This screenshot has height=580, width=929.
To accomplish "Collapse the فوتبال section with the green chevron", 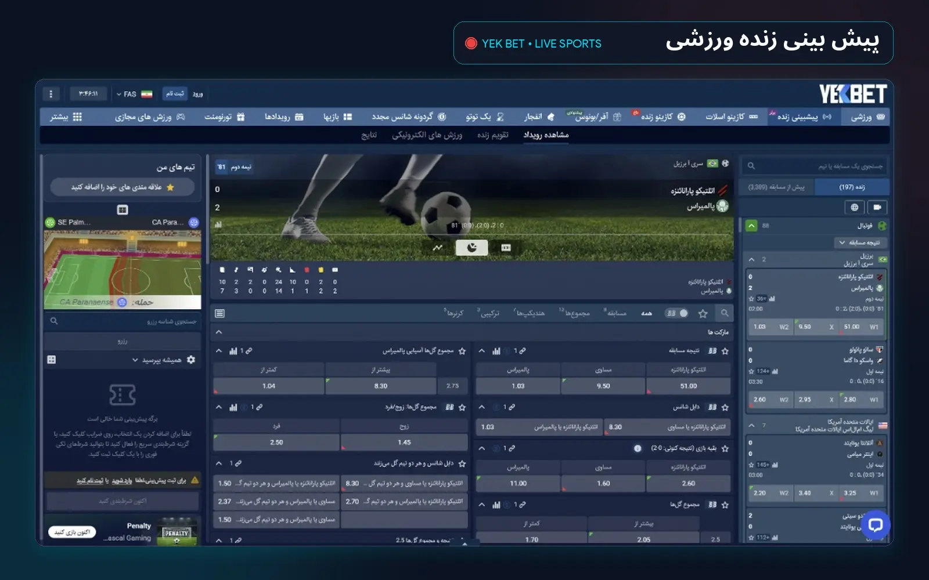I will click(751, 226).
